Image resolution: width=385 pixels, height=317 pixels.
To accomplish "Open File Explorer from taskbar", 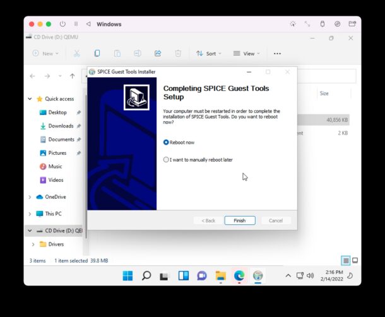I will pos(220,276).
